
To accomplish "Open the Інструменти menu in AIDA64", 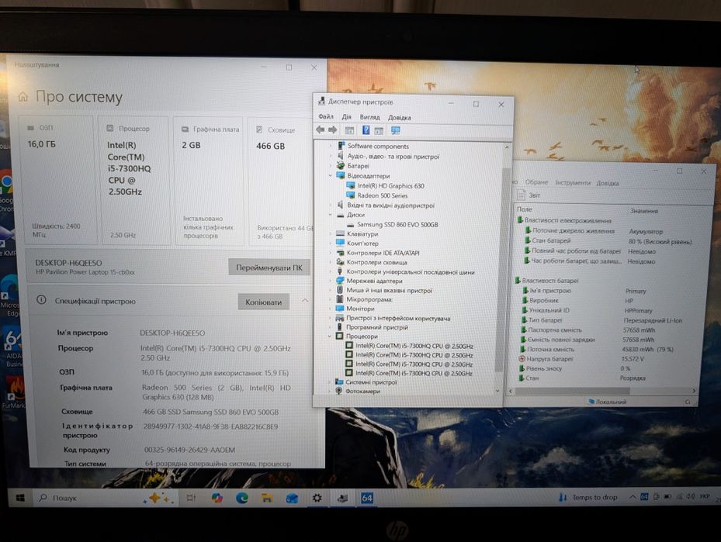I will pyautogui.click(x=573, y=182).
